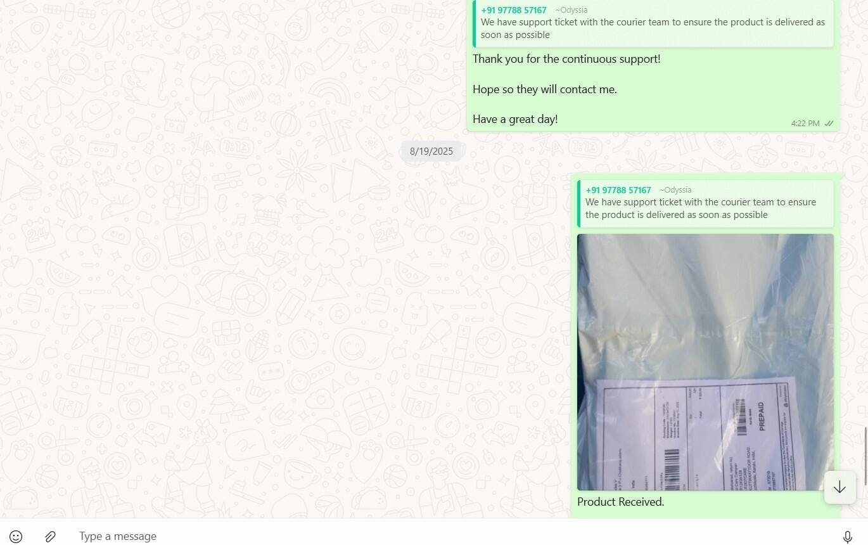Click the chat's vertical scrollbar thumb

click(x=865, y=456)
